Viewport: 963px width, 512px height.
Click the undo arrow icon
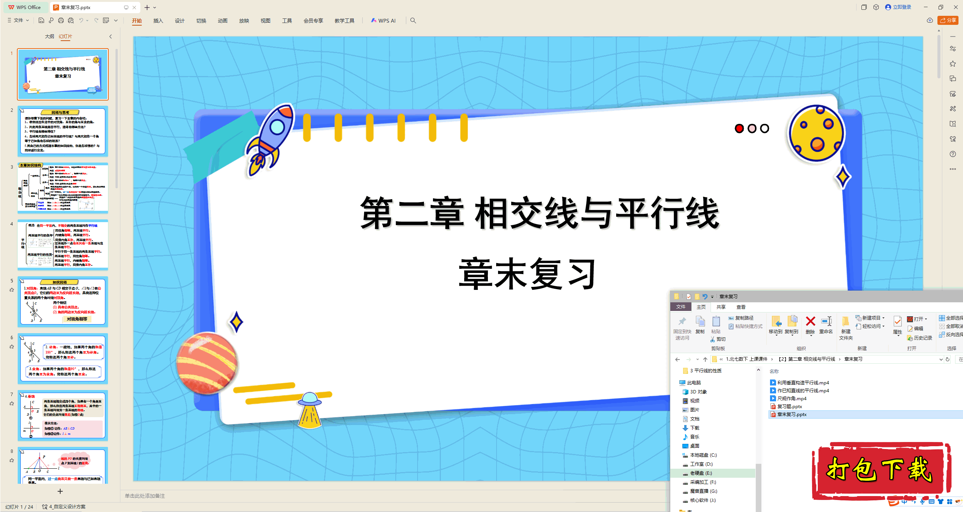[81, 20]
